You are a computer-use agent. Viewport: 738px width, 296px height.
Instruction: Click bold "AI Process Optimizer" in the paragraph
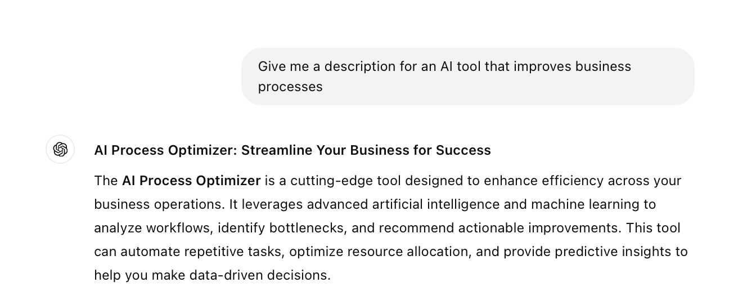pos(191,181)
